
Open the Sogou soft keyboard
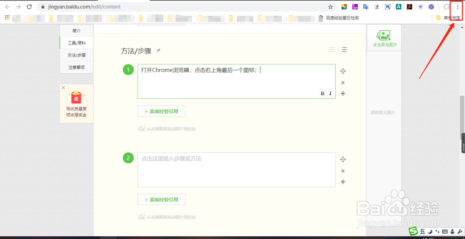[445, 231]
